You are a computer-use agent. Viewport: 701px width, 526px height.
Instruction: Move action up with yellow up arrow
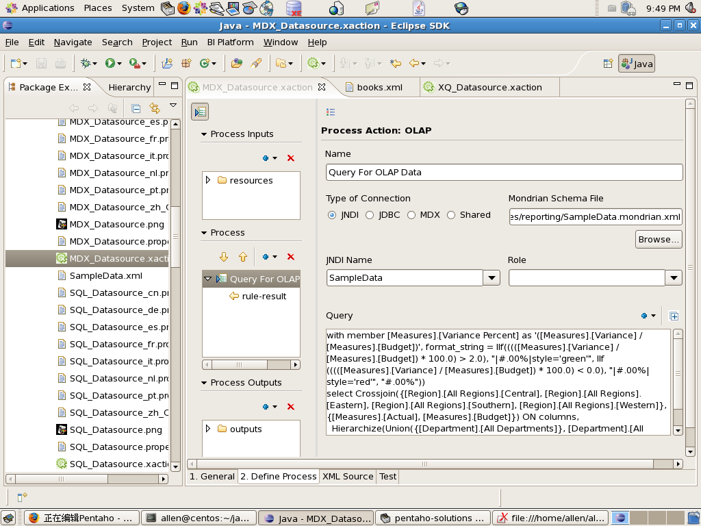tap(242, 257)
